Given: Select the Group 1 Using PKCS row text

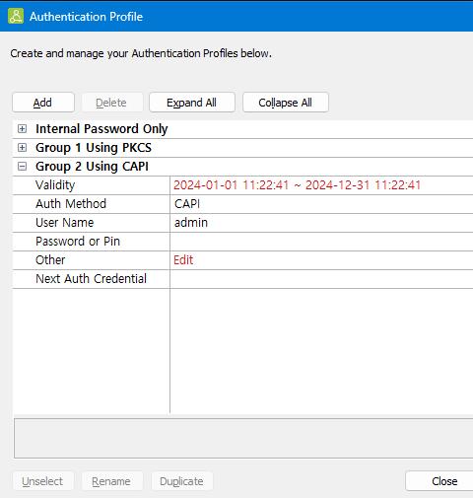Looking at the screenshot, I should pyautogui.click(x=94, y=148).
